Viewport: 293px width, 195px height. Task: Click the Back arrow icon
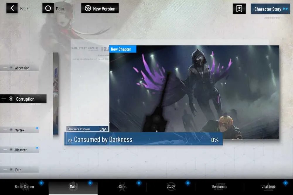12,8
